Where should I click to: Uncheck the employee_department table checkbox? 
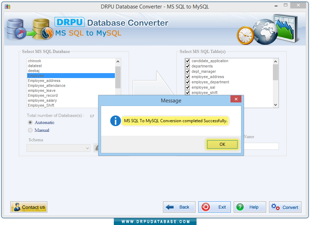(187, 82)
